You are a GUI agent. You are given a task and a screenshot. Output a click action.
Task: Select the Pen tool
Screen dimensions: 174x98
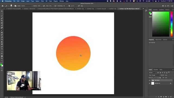[x=2, y=47]
